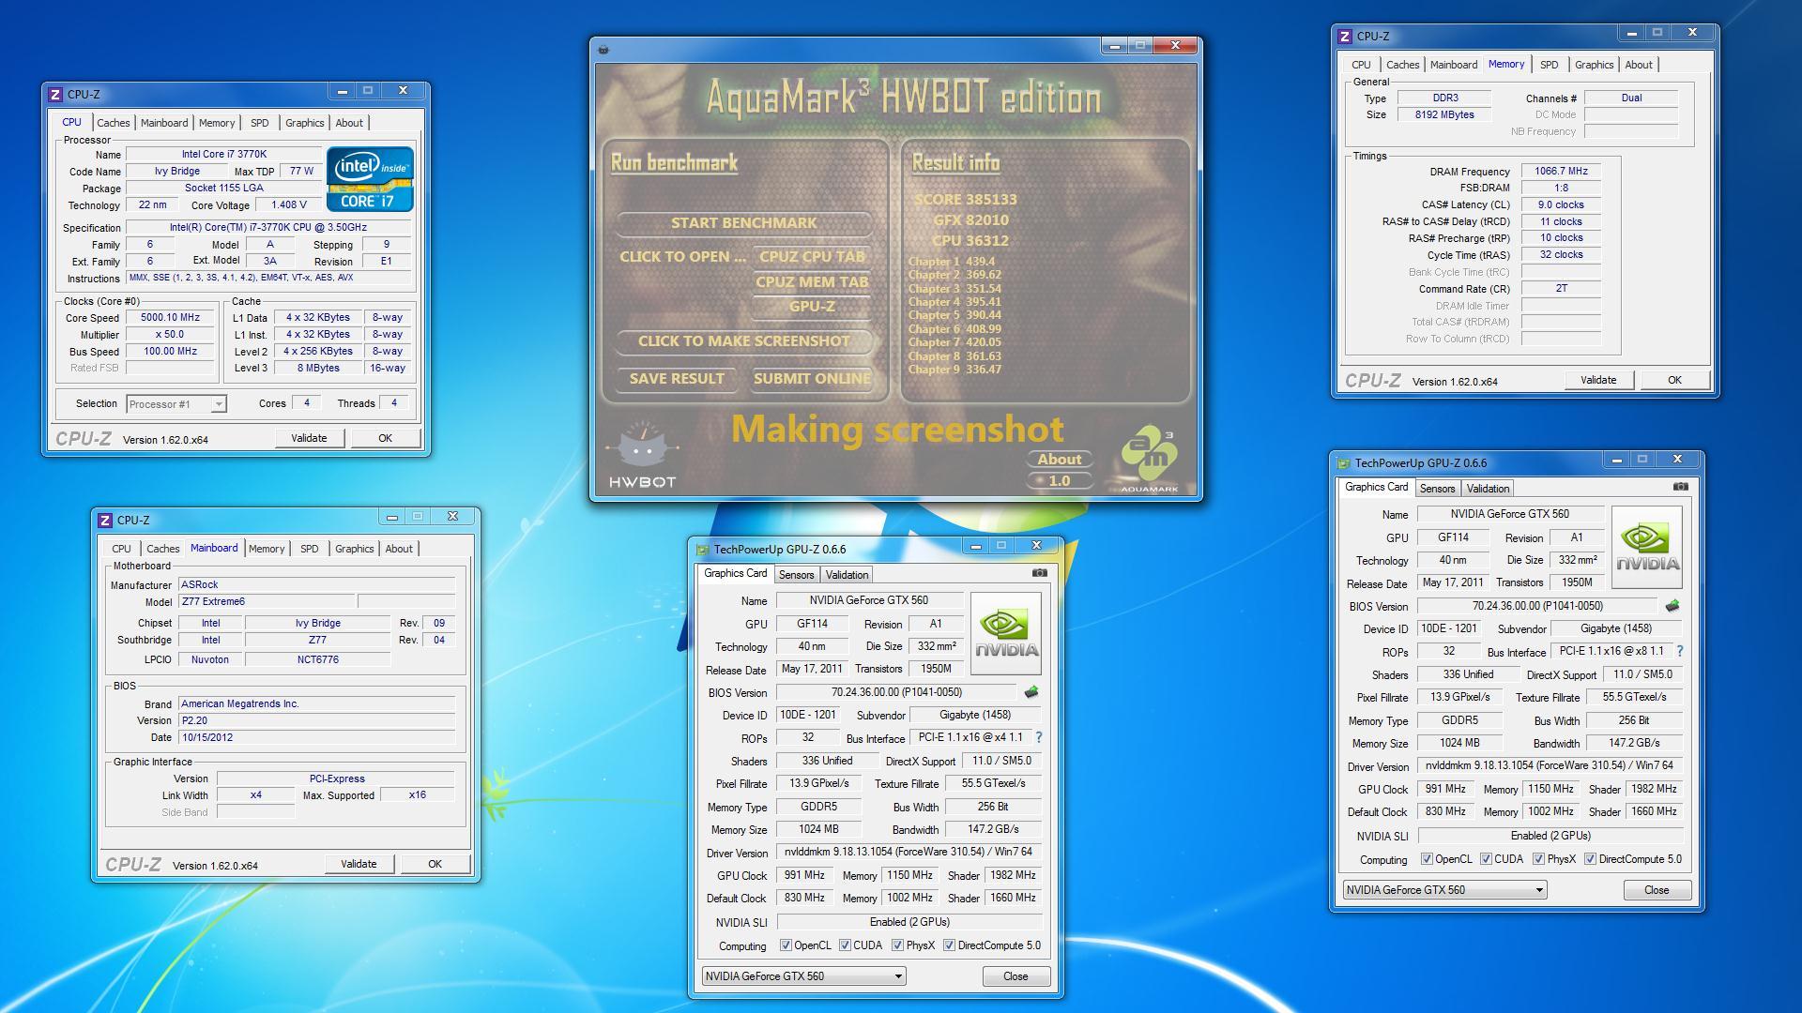Viewport: 1802px width, 1013px height.
Task: Click SCORE 385133 text in AquaMark
Action: (x=966, y=200)
